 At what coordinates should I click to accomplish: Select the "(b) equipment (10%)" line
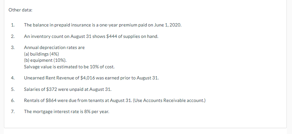pos(45,60)
